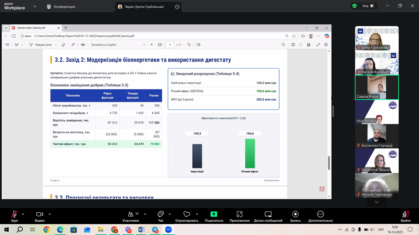The image size is (419, 235).
Task: Click the PDF eraser tool icon
Action: (63, 45)
